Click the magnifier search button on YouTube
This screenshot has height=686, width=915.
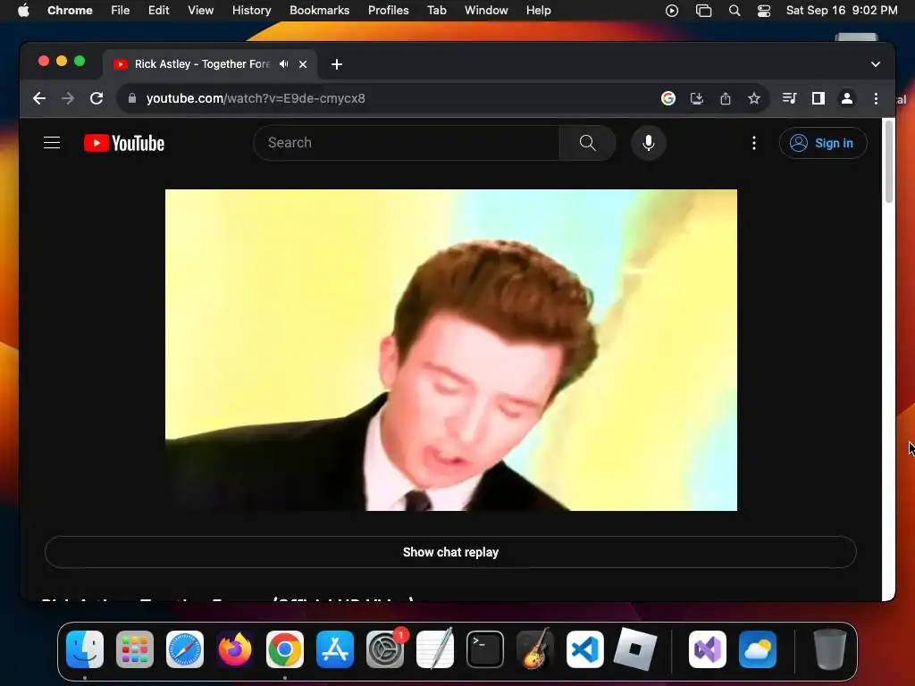coord(588,143)
